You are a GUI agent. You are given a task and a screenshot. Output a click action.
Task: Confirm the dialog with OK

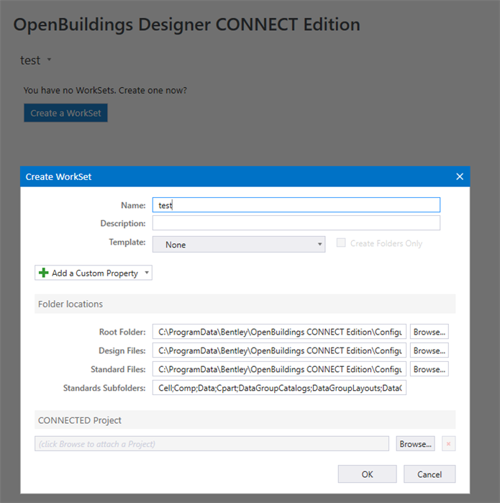[x=367, y=474]
